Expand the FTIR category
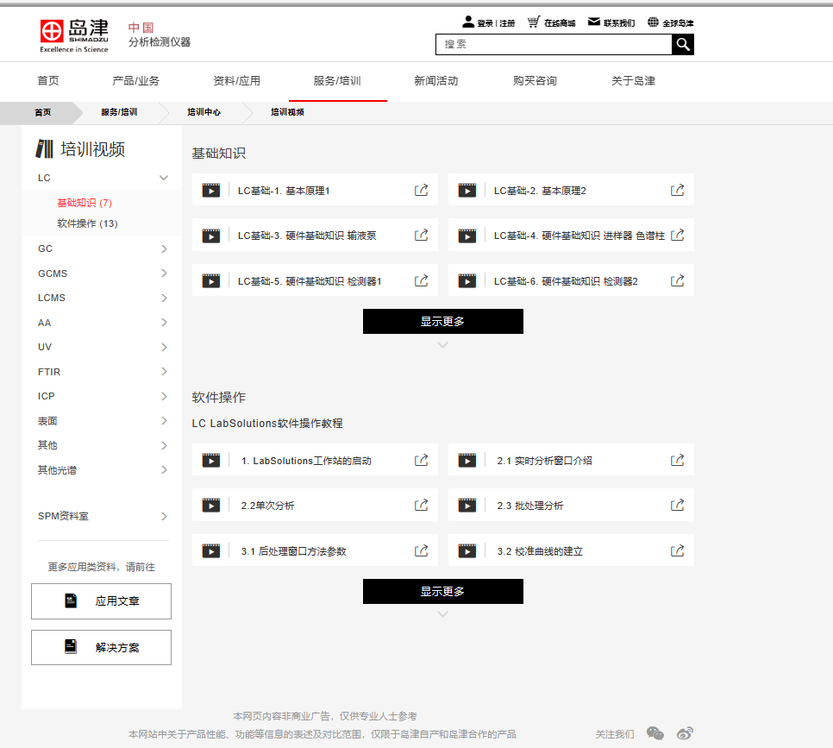 tap(164, 372)
